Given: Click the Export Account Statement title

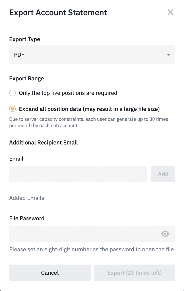Looking at the screenshot, I should pos(58,12).
